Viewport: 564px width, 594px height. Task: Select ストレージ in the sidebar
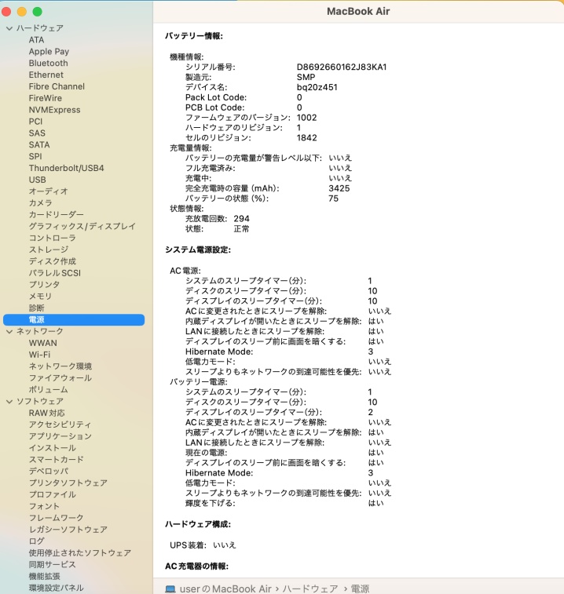point(49,250)
